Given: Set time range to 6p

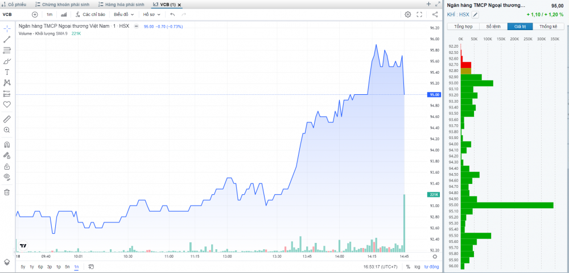Looking at the screenshot, I should 40,267.
